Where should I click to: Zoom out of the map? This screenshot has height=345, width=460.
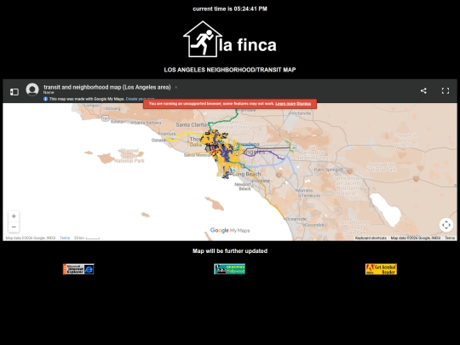pyautogui.click(x=14, y=227)
